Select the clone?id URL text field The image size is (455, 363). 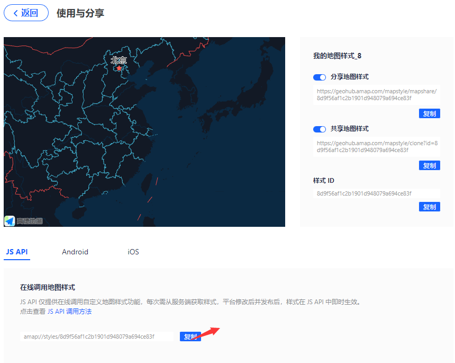pos(377,147)
